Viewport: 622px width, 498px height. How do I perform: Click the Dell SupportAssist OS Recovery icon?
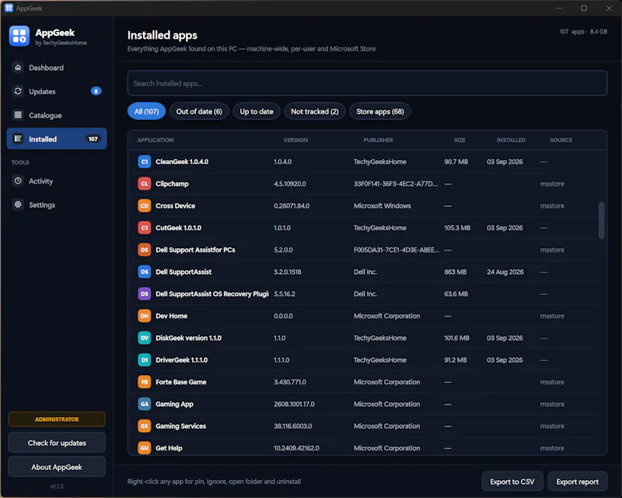145,294
